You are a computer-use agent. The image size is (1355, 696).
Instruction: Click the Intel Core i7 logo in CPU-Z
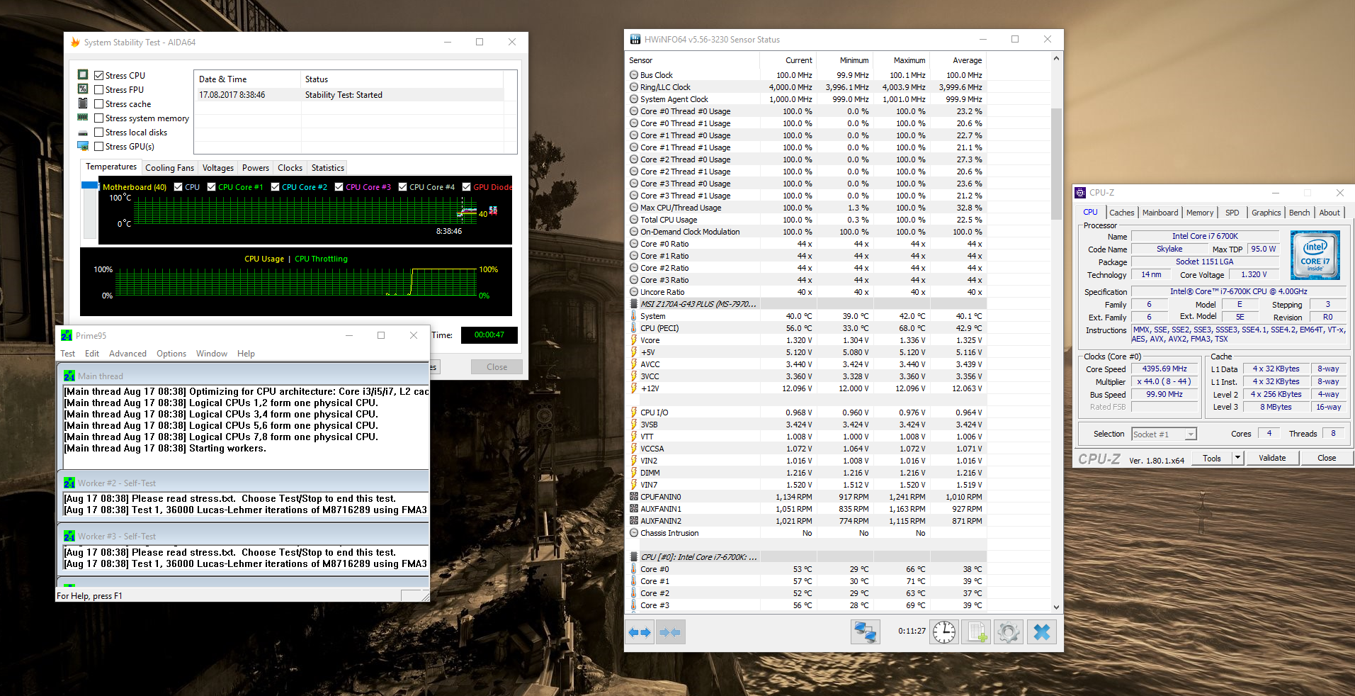coord(1315,255)
